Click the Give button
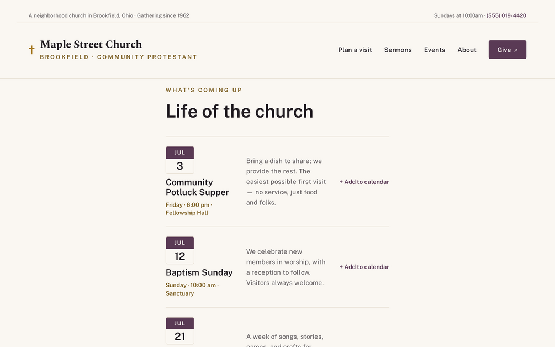Screen dimensions: 555x347 click(x=507, y=50)
